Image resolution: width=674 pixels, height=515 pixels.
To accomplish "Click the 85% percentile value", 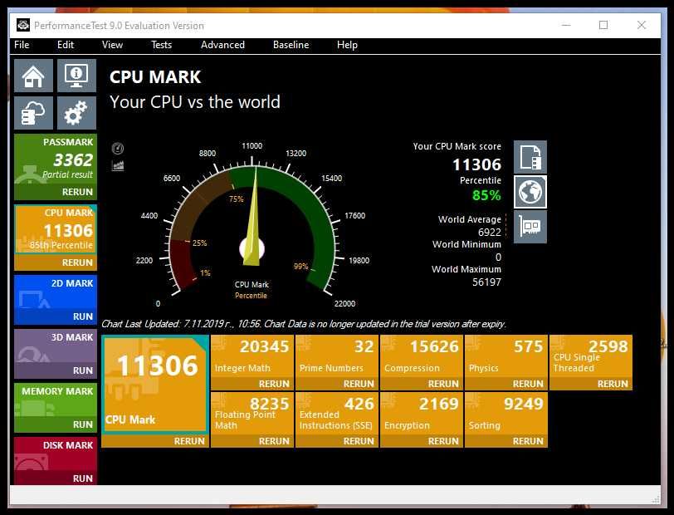I will click(x=486, y=195).
